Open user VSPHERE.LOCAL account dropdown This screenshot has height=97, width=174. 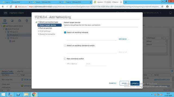[x=152, y=13]
